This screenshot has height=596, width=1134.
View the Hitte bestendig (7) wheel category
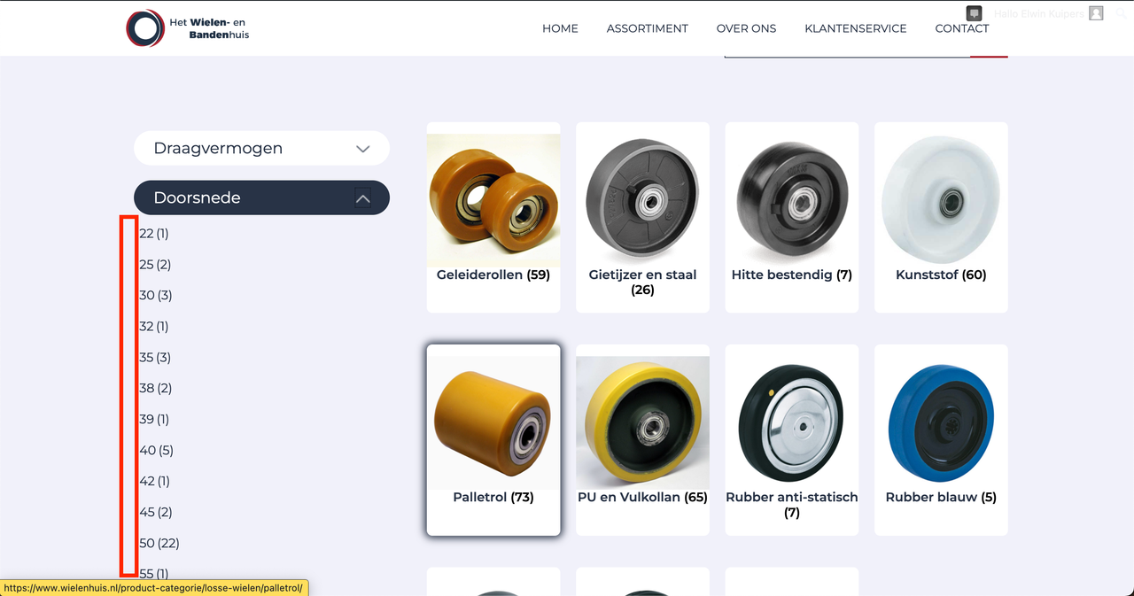pyautogui.click(x=792, y=217)
